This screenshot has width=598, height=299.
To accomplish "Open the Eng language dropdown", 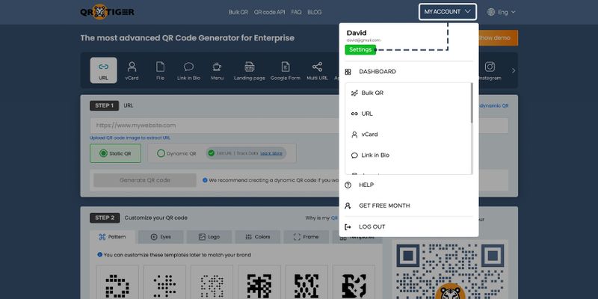I will click(x=507, y=12).
